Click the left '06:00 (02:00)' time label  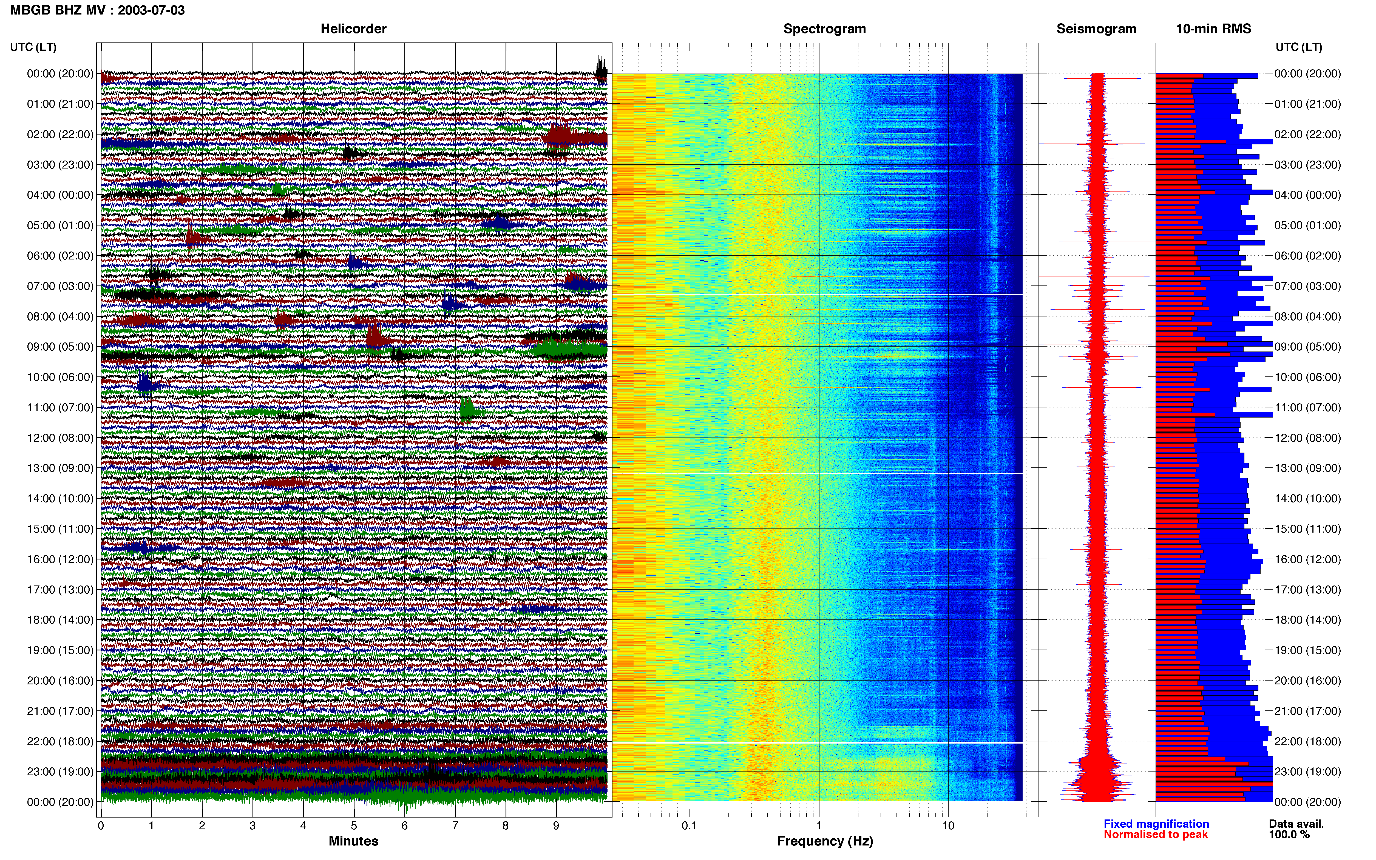pos(60,256)
